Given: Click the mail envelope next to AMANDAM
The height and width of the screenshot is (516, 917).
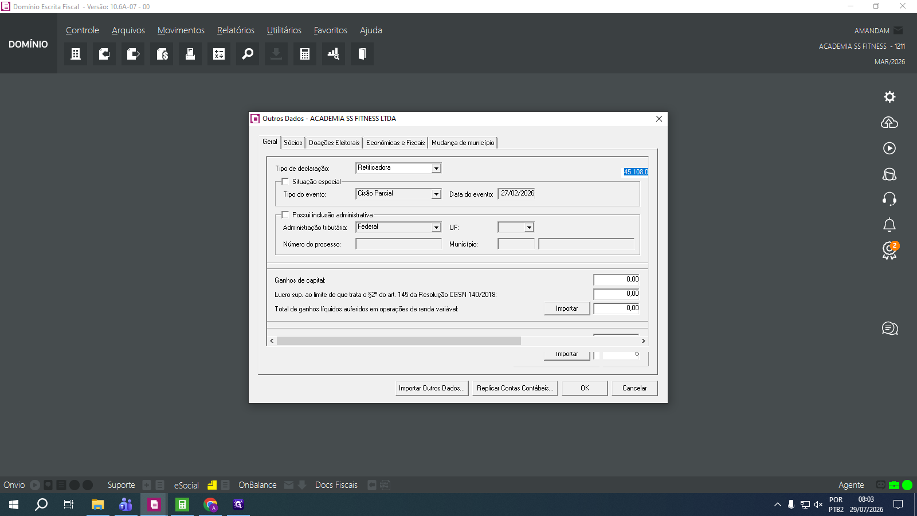Looking at the screenshot, I should (898, 30).
